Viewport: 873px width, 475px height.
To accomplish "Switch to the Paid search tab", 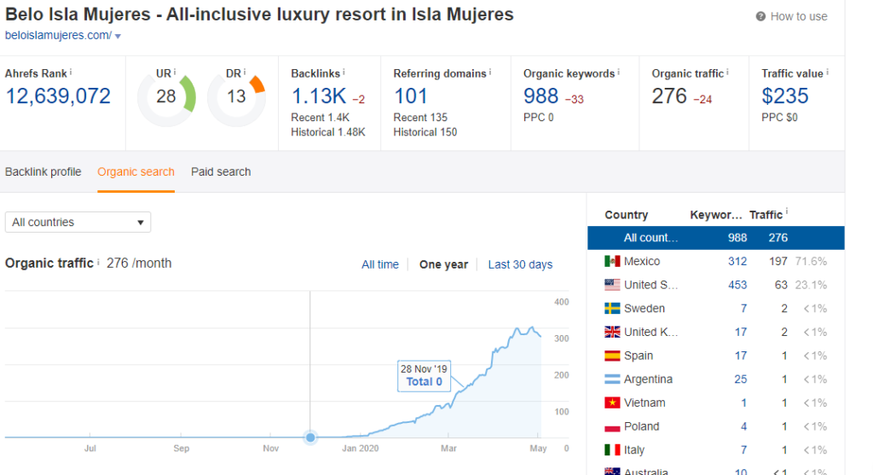I will 221,171.
